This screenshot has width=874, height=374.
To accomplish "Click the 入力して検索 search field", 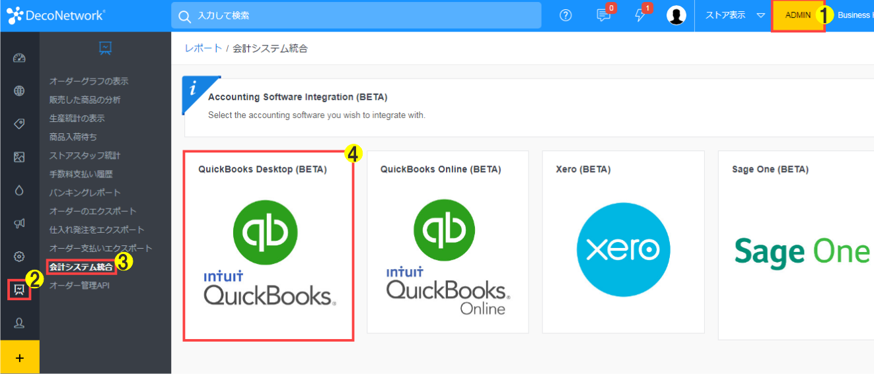I will coord(357,15).
